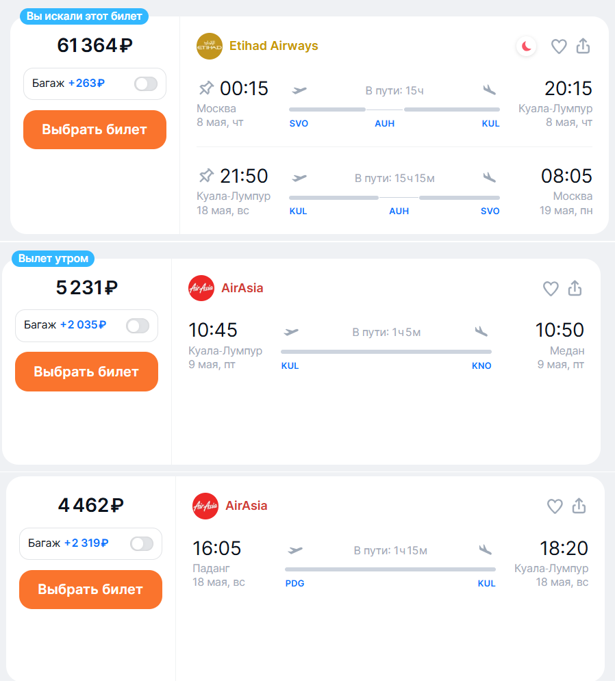Image resolution: width=615 pixels, height=683 pixels.
Task: Toggle baggage +2 035₽ on Medan flight
Action: point(138,325)
